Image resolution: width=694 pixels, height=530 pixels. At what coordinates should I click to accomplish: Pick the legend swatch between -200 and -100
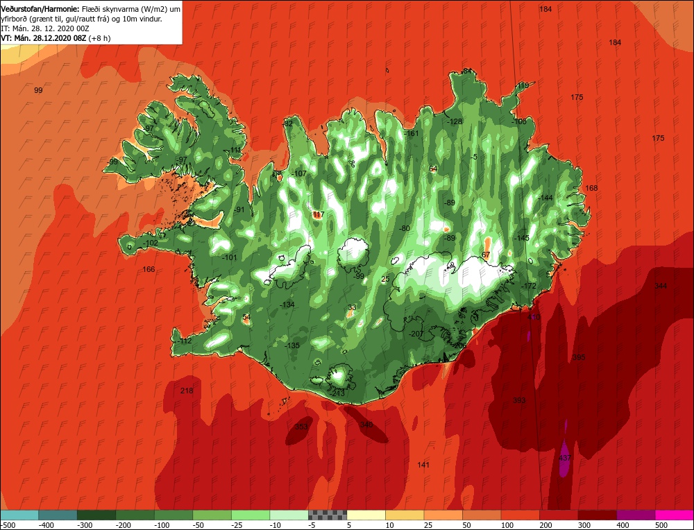pos(135,515)
